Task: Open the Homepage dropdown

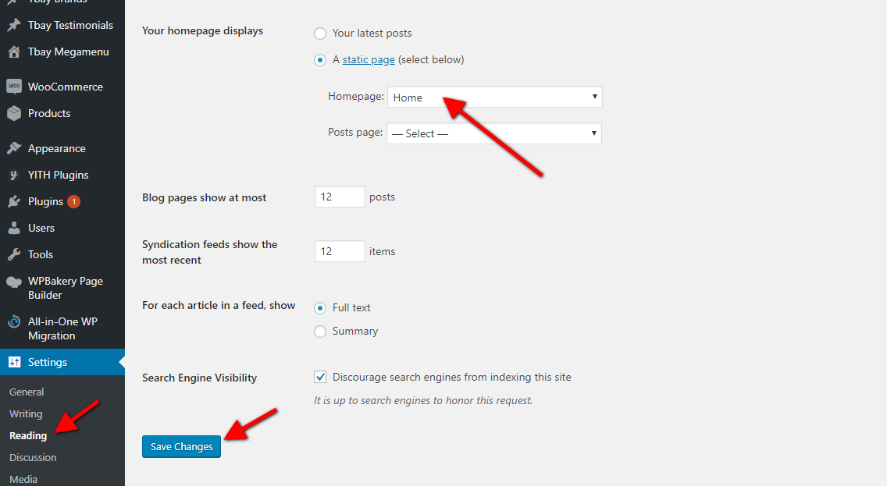Action: point(494,98)
